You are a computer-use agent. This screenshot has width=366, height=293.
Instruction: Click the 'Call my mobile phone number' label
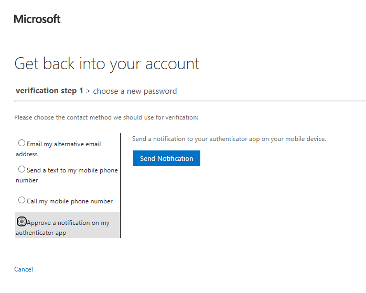point(69,201)
